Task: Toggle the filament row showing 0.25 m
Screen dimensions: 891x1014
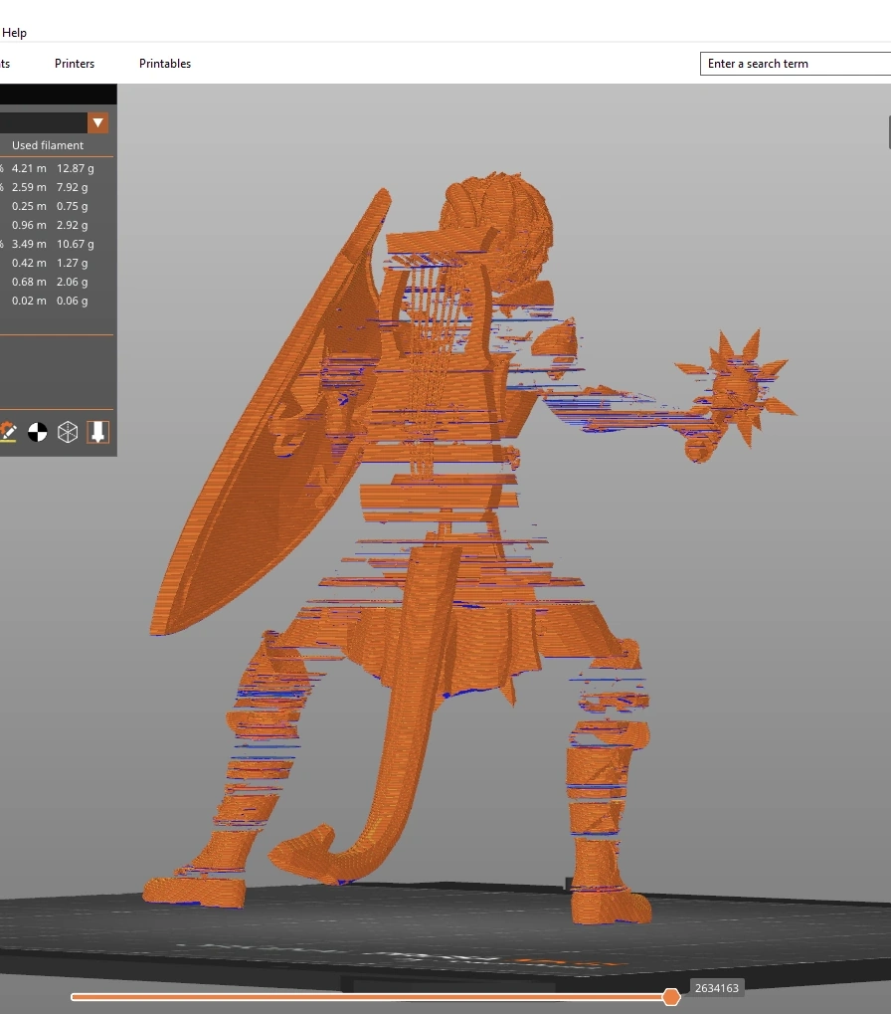Action: pos(29,206)
